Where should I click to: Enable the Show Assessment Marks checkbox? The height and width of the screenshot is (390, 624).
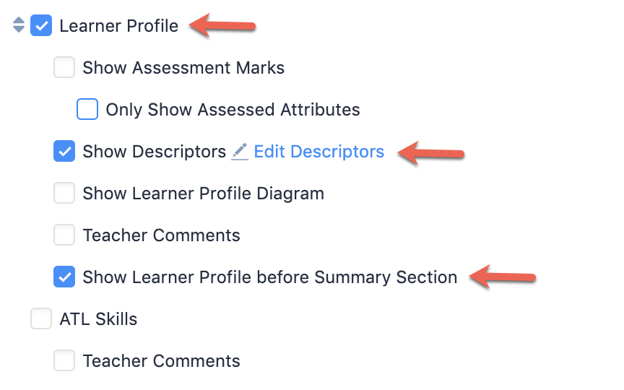pyautogui.click(x=64, y=67)
